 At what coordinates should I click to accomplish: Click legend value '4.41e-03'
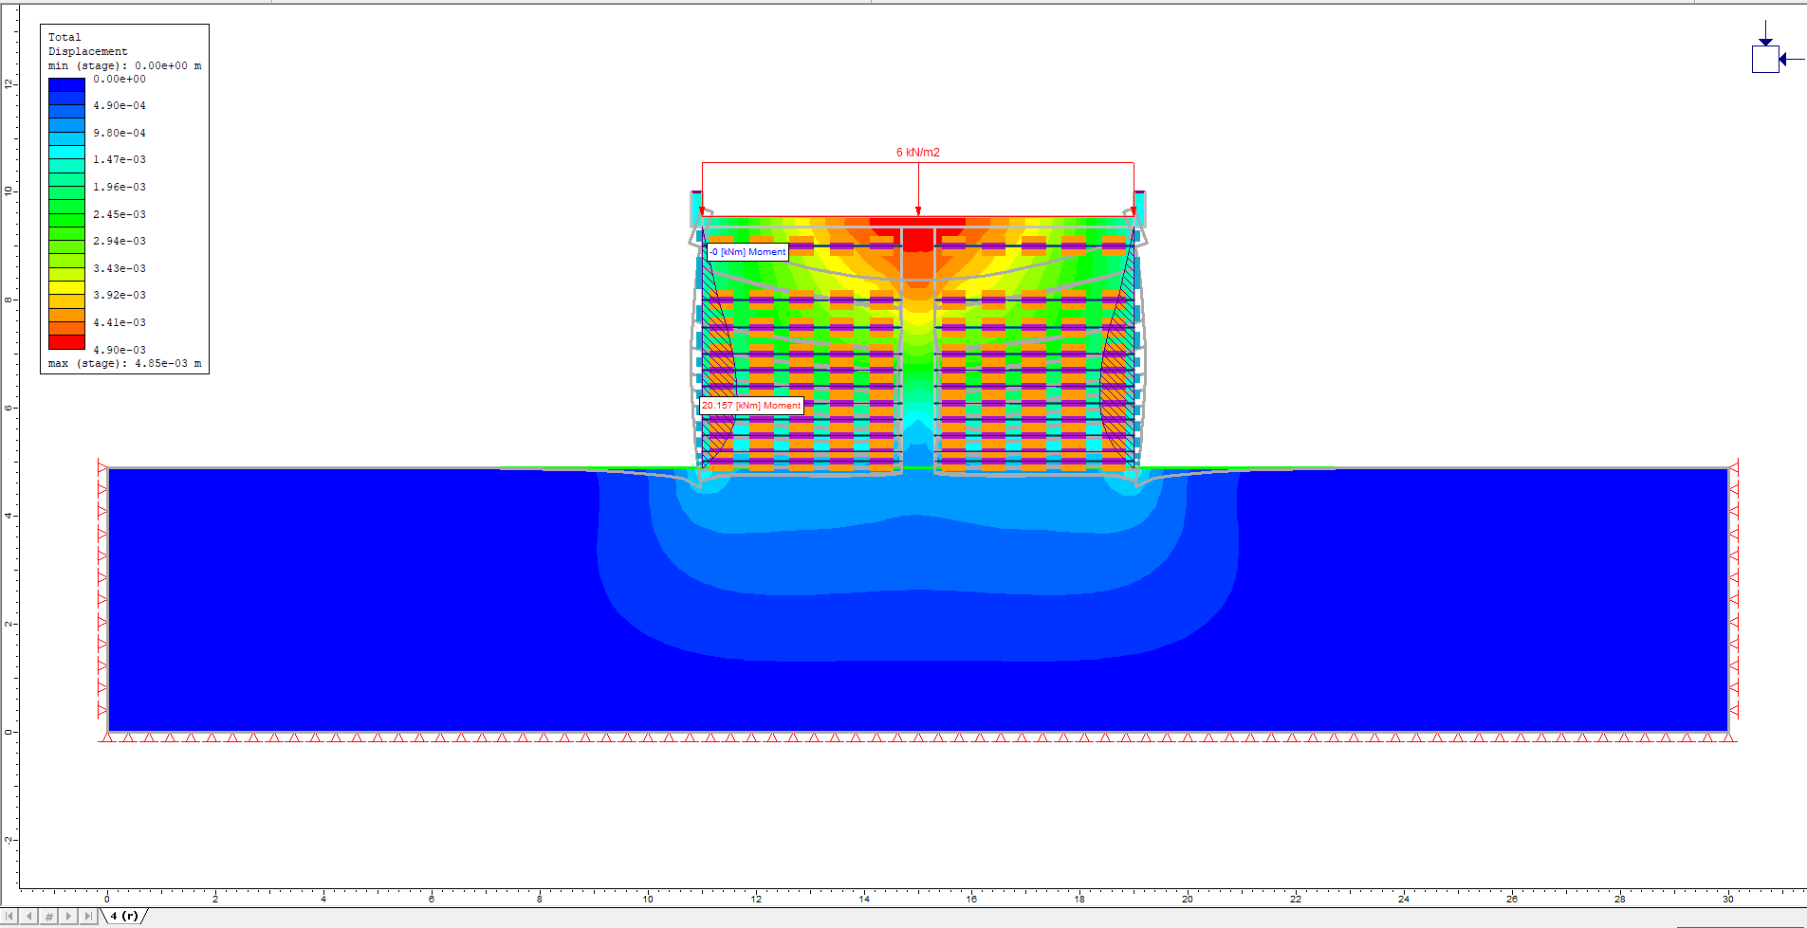pos(120,323)
